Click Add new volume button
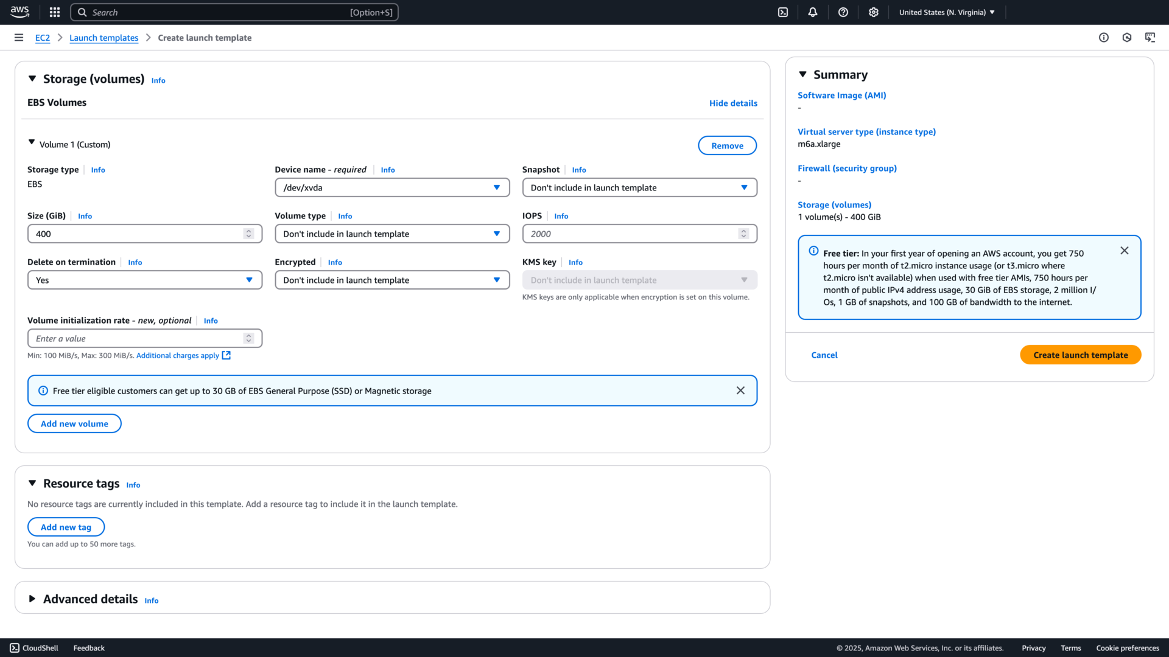This screenshot has width=1169, height=657. point(74,423)
